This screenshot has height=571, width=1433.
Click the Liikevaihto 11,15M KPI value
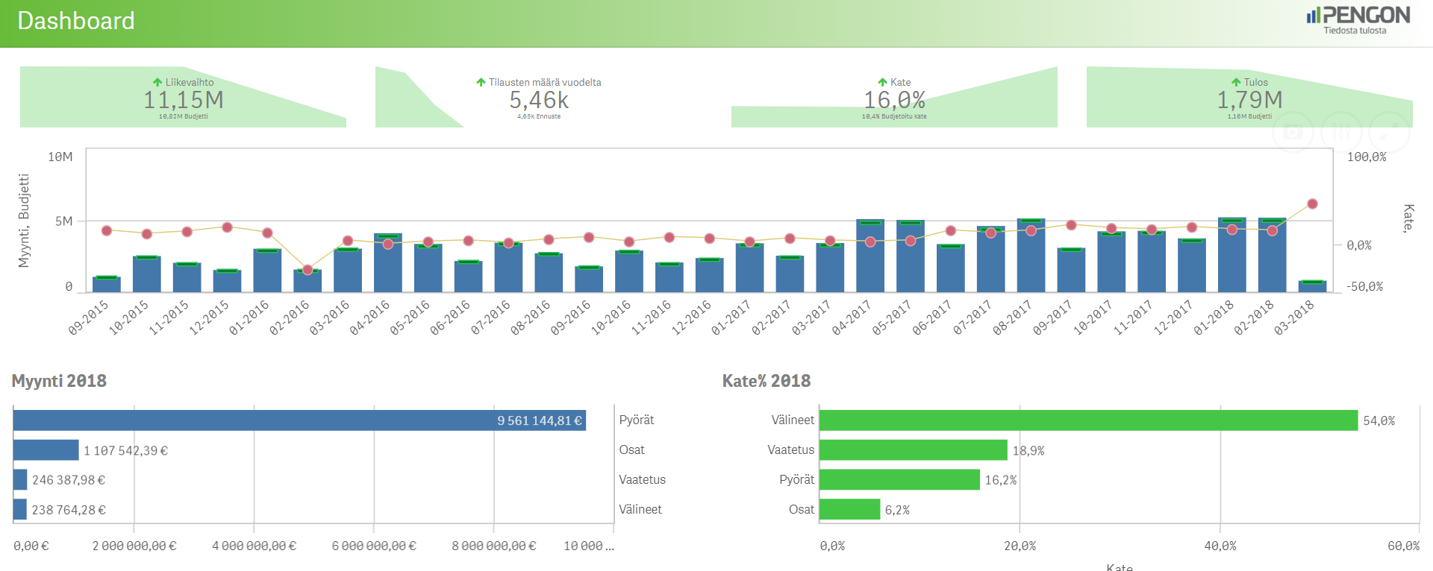[x=184, y=100]
